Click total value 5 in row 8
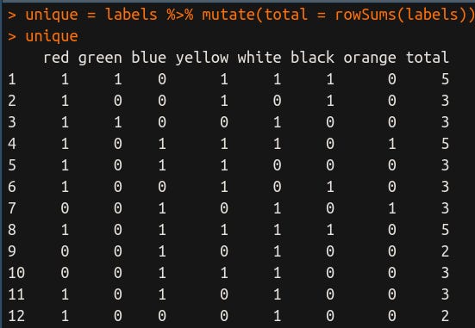This screenshot has height=328, width=475. [445, 230]
